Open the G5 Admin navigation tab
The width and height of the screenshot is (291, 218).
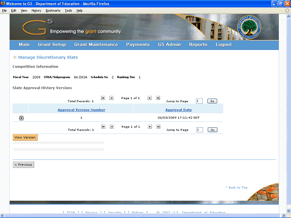169,45
